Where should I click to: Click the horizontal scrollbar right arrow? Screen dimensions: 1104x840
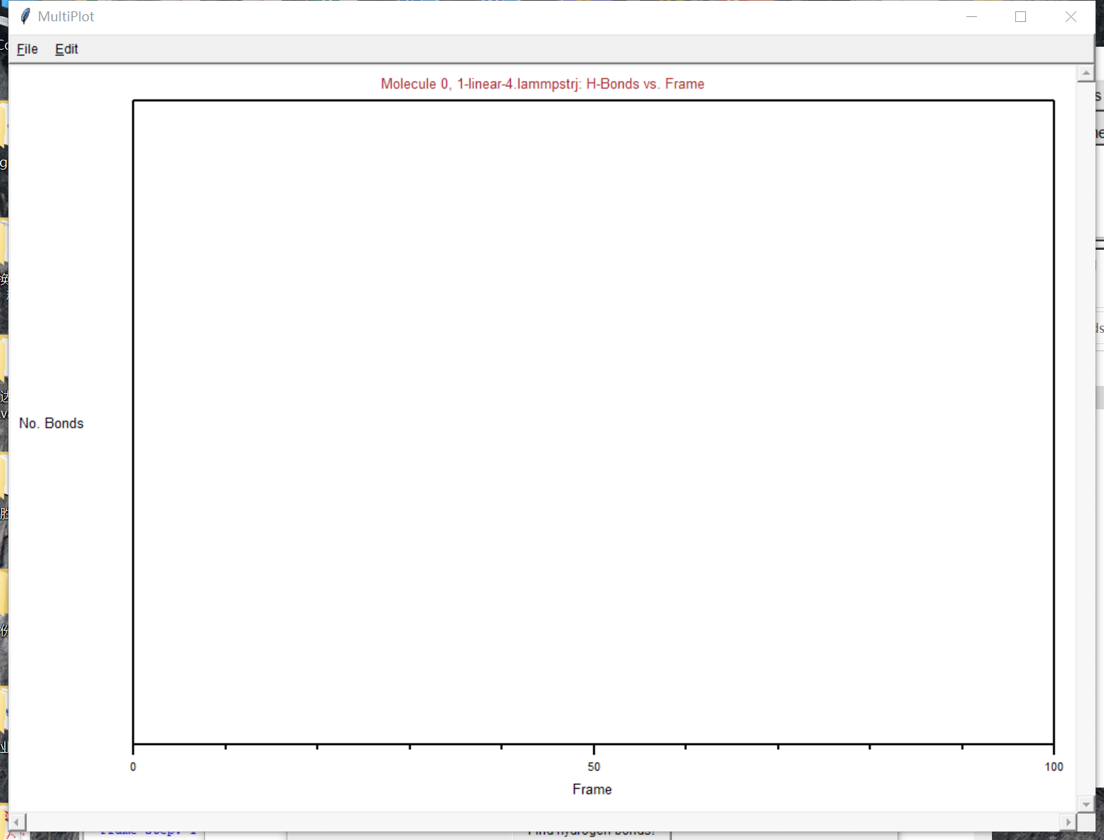click(1069, 822)
